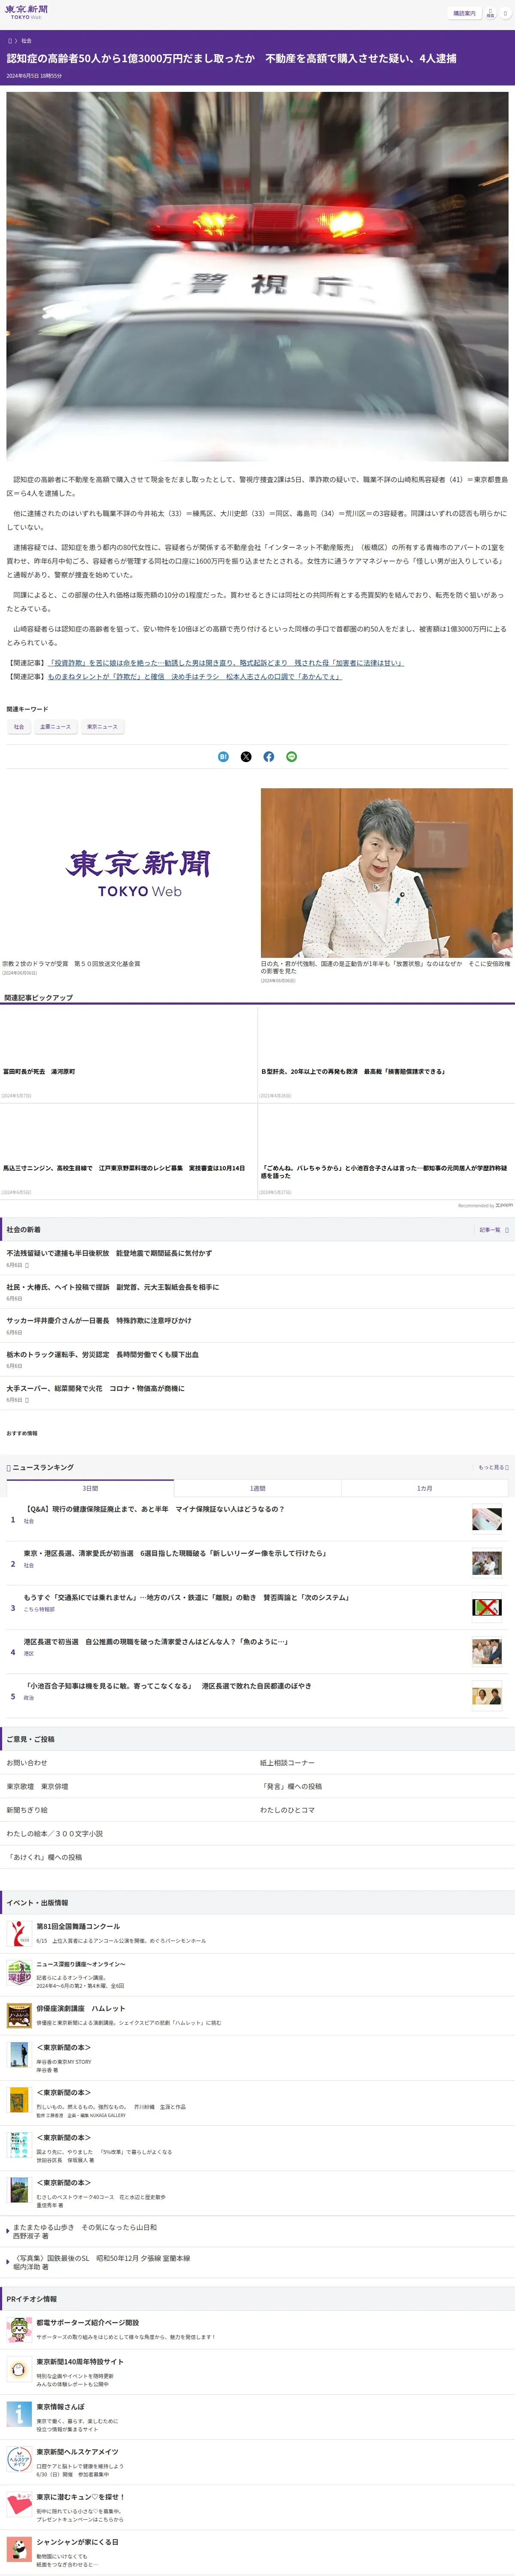
Task: Open 新聞ちぎり絵 link
Action: coord(27,1810)
